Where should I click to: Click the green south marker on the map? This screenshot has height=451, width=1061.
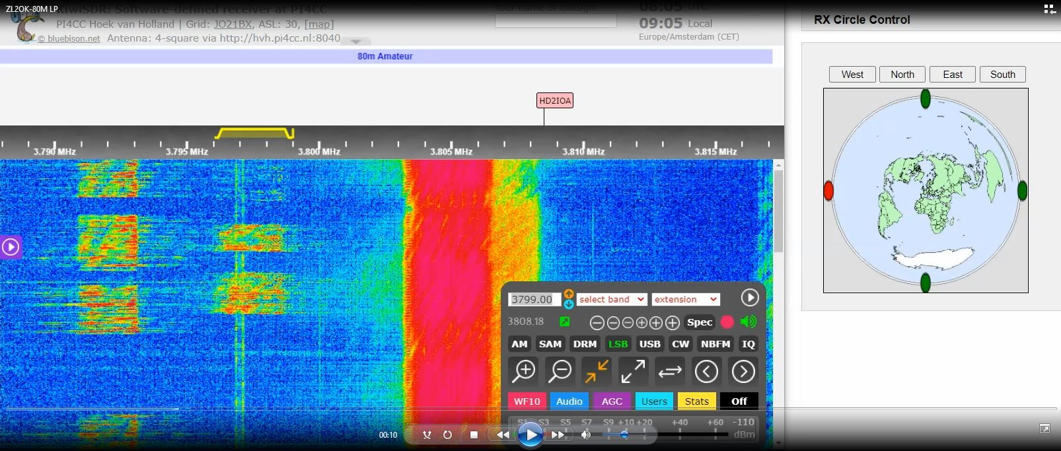click(x=926, y=283)
